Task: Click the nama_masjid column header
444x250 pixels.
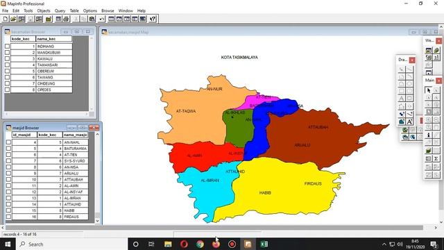Action: 76,135
